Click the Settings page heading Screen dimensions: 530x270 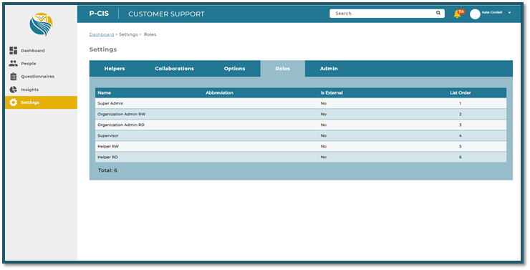pos(102,49)
